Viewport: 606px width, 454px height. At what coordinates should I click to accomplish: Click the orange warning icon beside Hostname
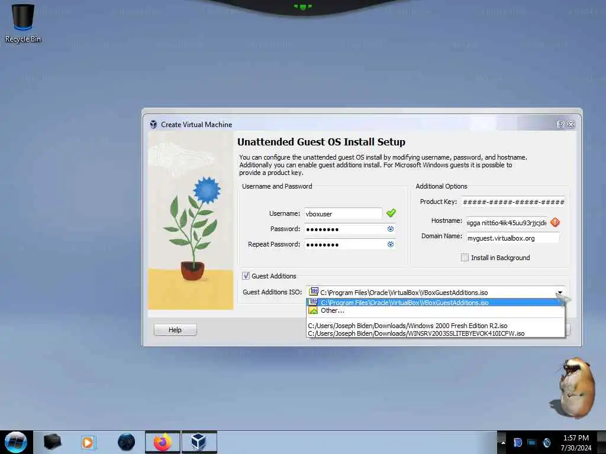555,222
